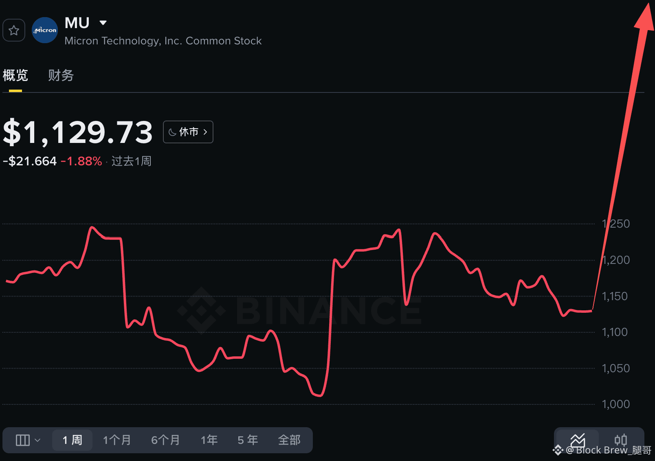
Task: Click the 1,250 price axis label
Action: click(616, 224)
